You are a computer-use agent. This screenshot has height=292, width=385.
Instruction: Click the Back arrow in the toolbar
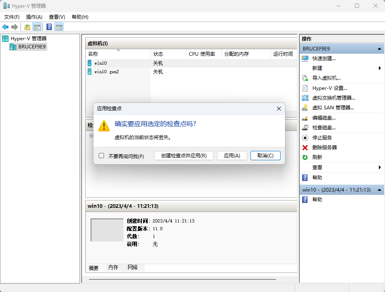tap(5, 27)
